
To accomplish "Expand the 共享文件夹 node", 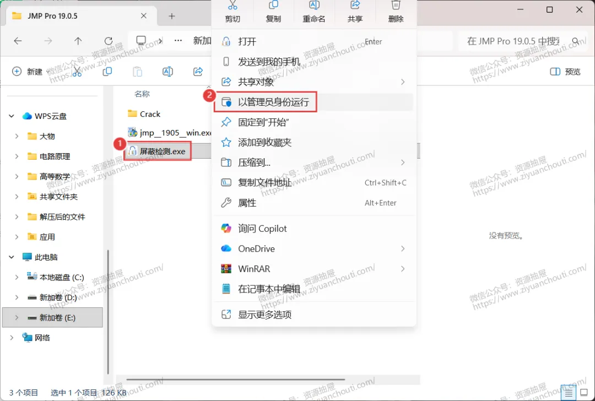I will pos(17,197).
